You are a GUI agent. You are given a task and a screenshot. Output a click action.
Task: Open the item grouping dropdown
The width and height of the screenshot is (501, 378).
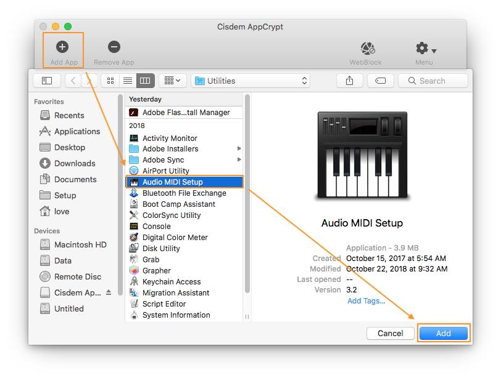(172, 81)
